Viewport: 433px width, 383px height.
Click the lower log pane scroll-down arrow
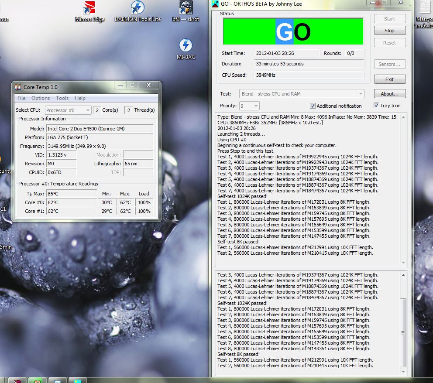point(403,371)
